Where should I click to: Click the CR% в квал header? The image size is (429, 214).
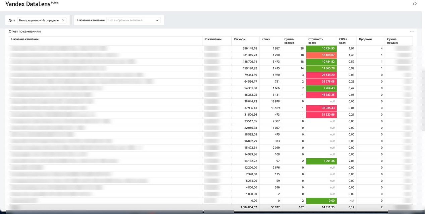click(343, 41)
